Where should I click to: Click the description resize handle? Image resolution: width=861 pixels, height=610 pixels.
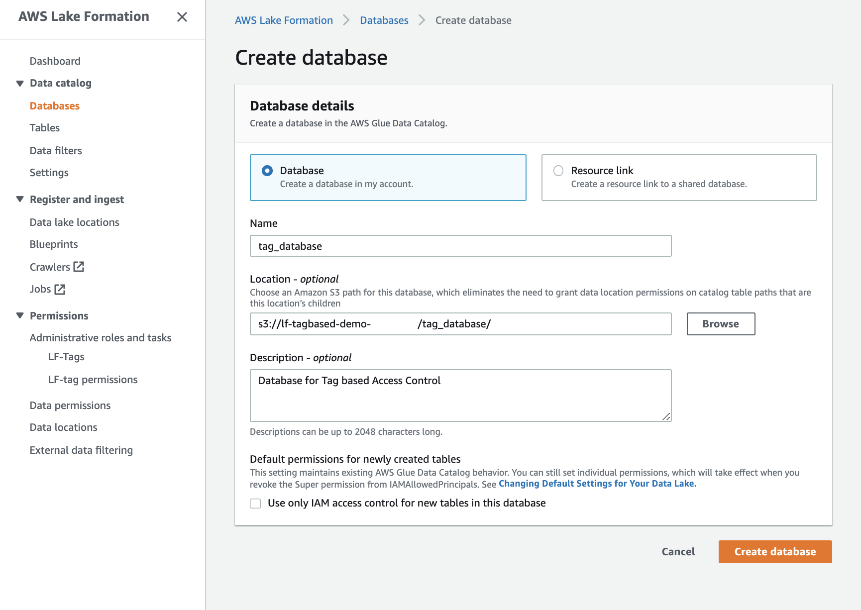tap(666, 417)
